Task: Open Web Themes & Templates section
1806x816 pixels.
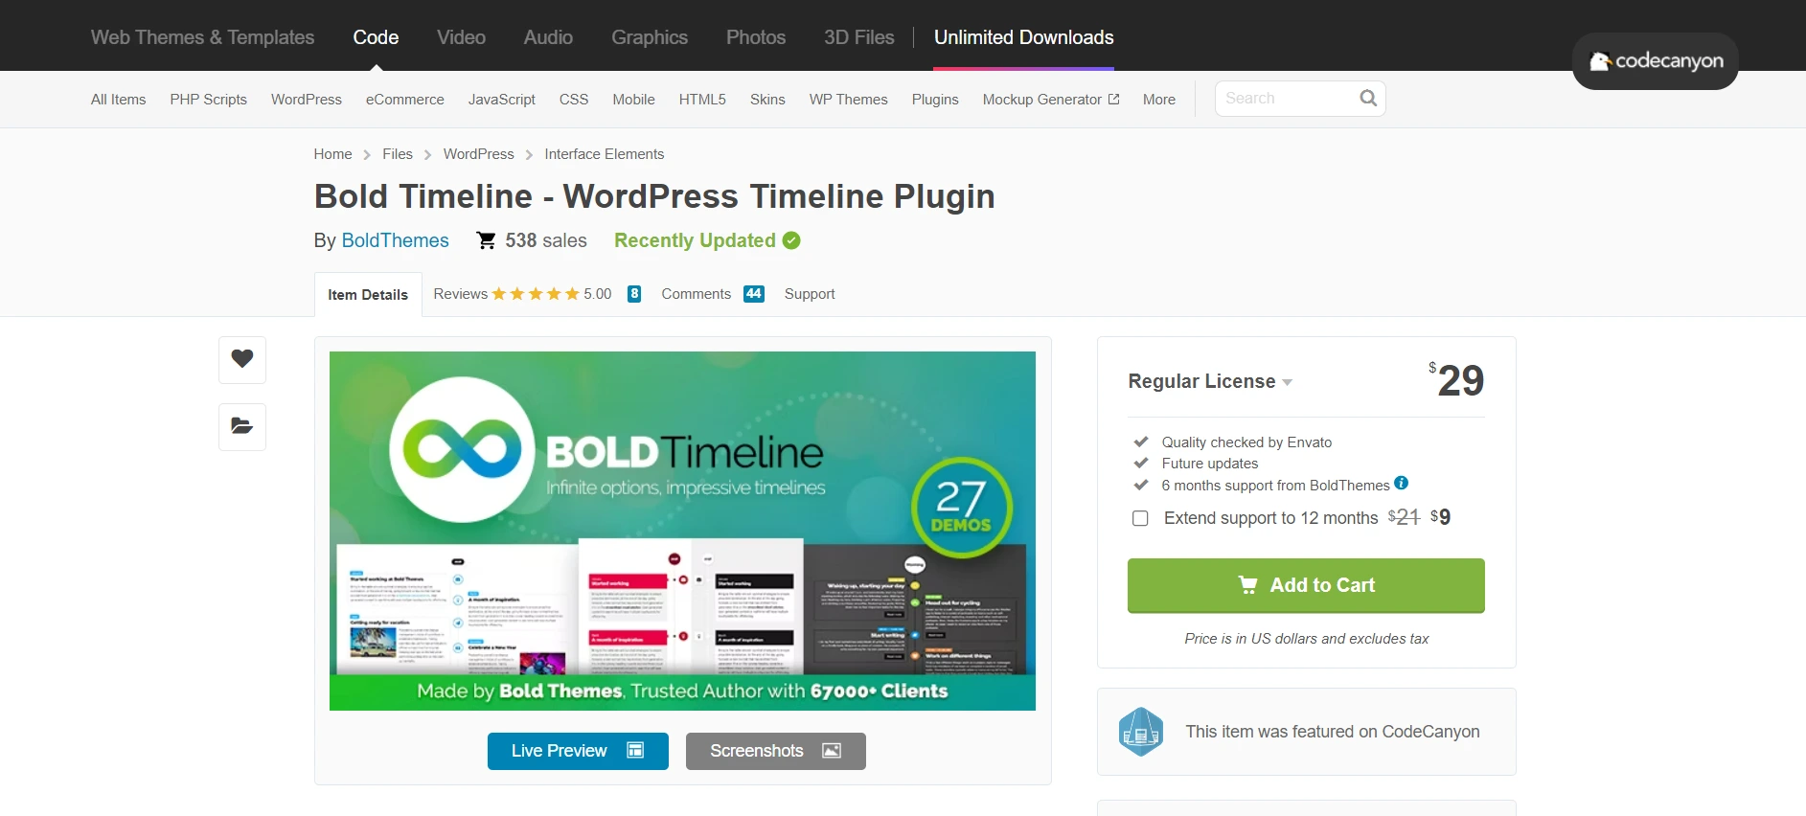Action: (202, 37)
